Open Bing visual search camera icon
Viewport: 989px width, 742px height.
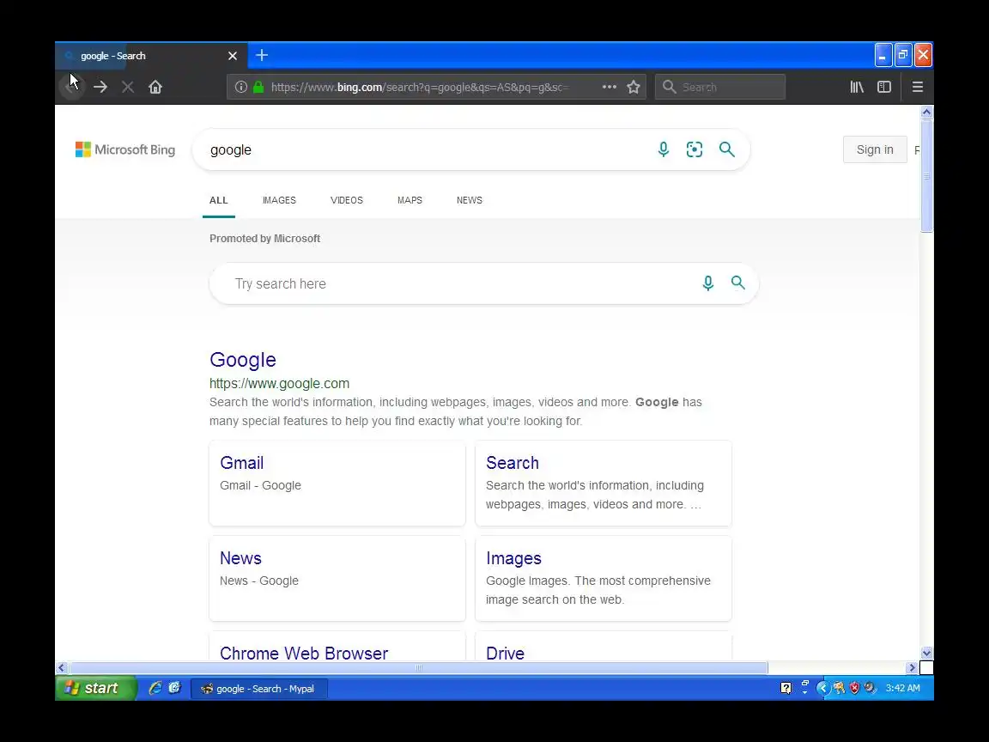pyautogui.click(x=695, y=149)
